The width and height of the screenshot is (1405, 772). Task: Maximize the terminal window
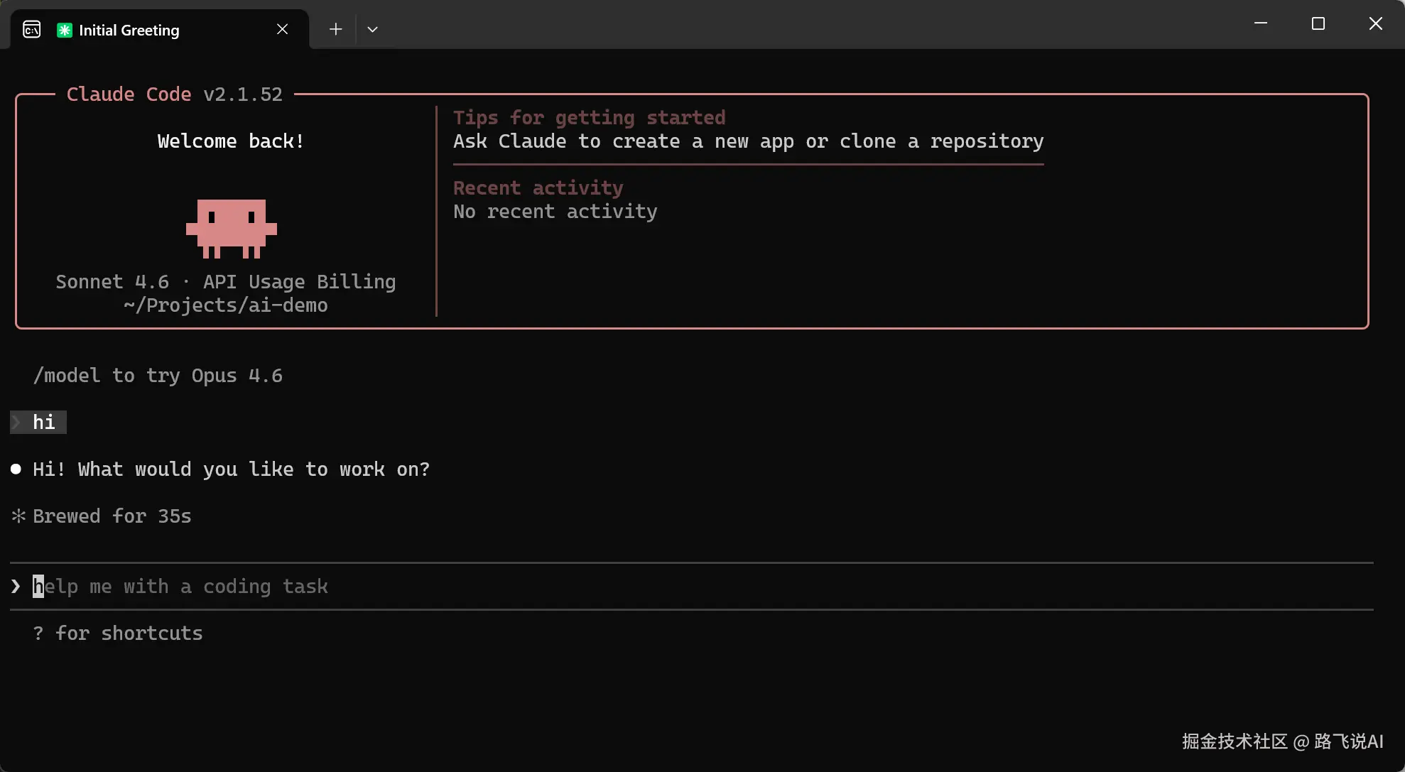(1318, 23)
